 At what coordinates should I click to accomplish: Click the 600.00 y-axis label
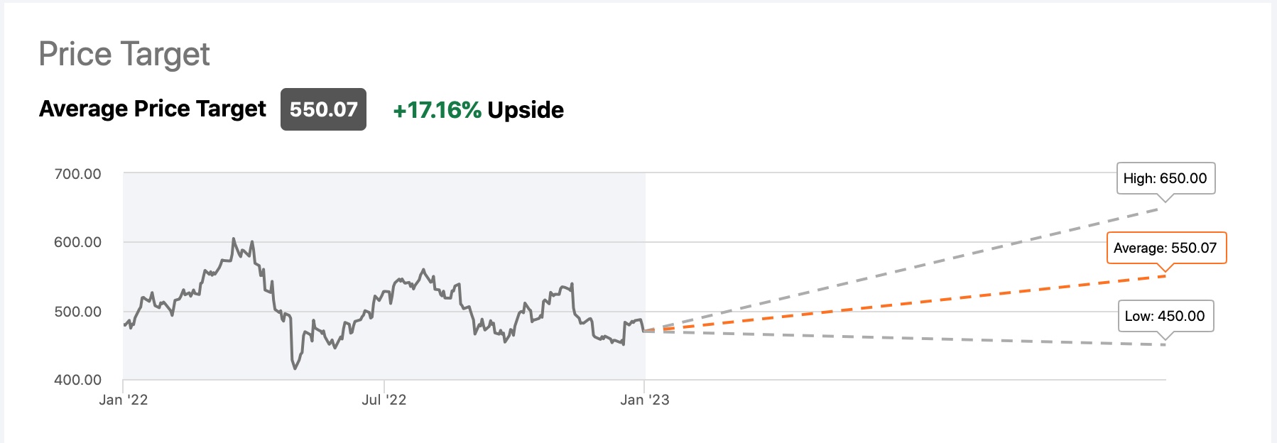click(x=78, y=242)
